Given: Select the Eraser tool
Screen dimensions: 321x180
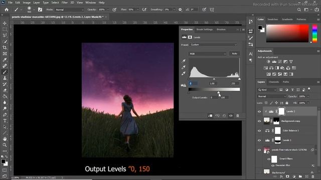Looking at the screenshot, I should tap(5, 90).
